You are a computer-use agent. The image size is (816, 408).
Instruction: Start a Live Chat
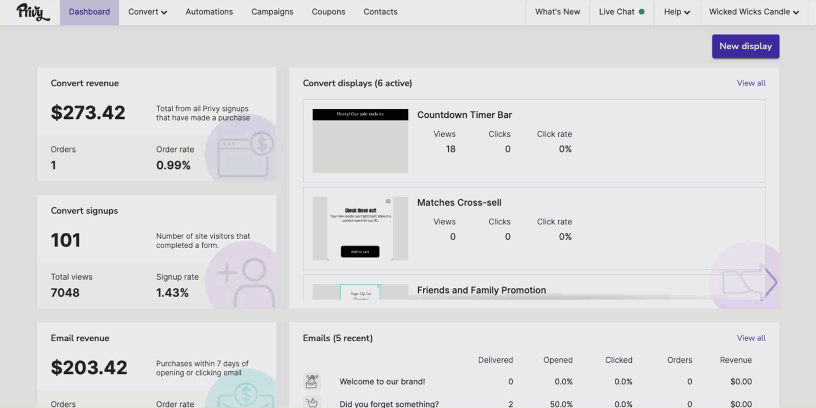pos(622,12)
